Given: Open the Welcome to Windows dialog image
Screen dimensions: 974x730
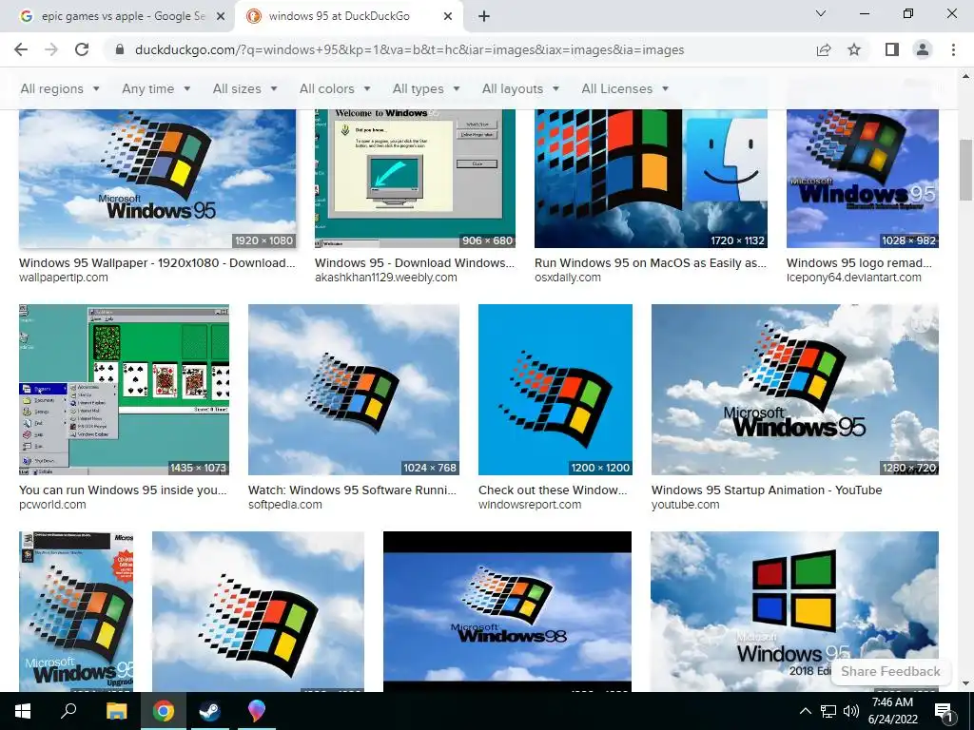Looking at the screenshot, I should 415,179.
